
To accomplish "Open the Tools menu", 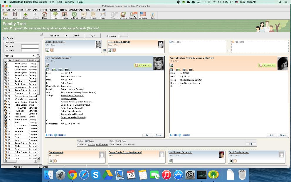I will (98, 10).
